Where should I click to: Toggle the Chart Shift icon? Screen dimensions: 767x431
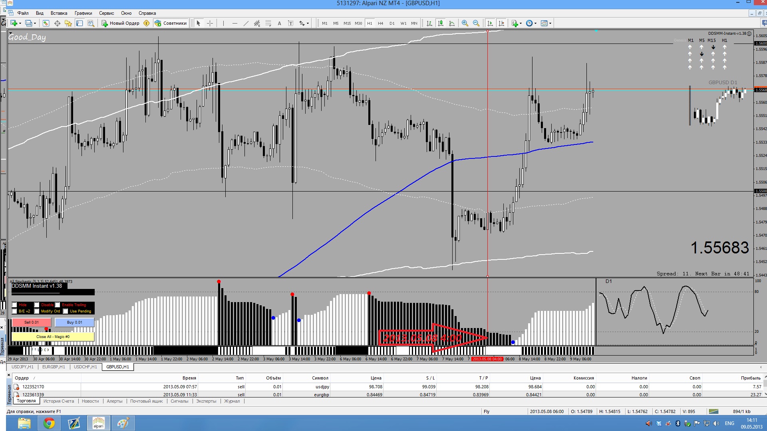click(x=501, y=23)
